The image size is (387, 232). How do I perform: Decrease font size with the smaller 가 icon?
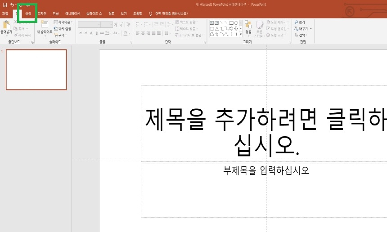point(121,25)
